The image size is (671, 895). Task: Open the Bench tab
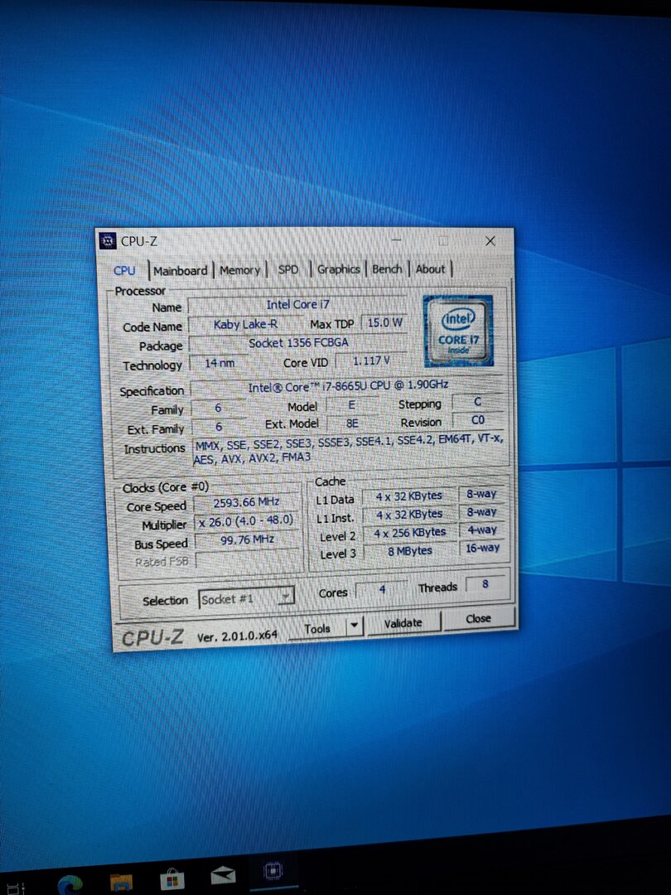[388, 268]
